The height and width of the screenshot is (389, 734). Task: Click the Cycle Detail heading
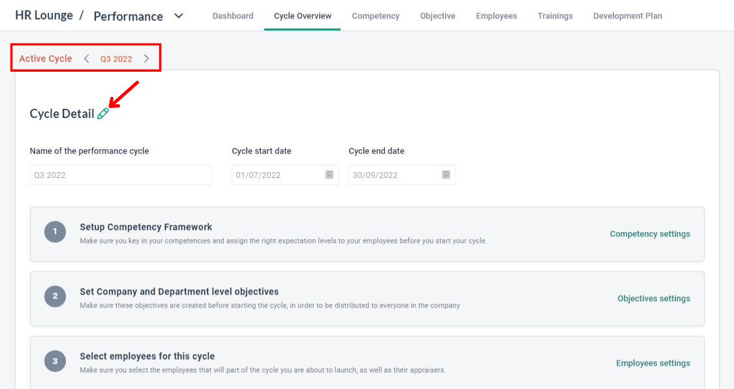62,113
